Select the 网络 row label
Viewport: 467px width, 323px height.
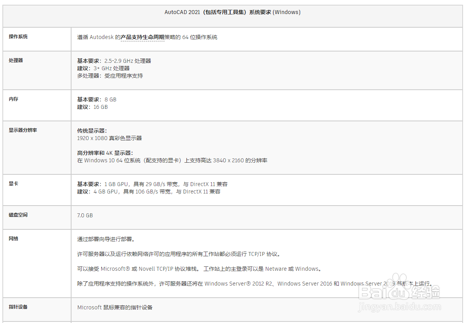pos(13,238)
